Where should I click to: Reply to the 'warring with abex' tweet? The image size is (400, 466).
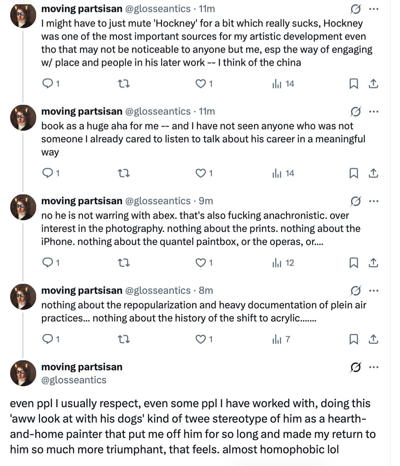[x=50, y=263]
